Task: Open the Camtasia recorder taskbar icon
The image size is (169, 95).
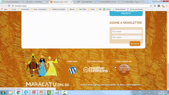Action: [64, 93]
